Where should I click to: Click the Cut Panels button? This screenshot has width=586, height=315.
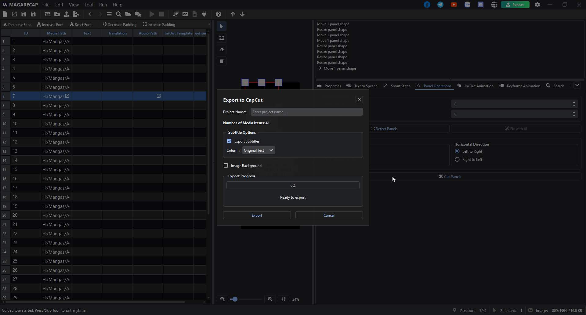click(450, 176)
